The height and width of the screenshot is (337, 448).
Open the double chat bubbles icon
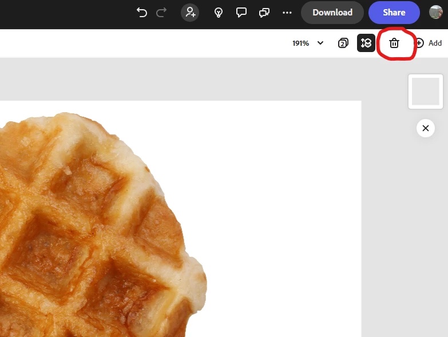[x=264, y=13]
